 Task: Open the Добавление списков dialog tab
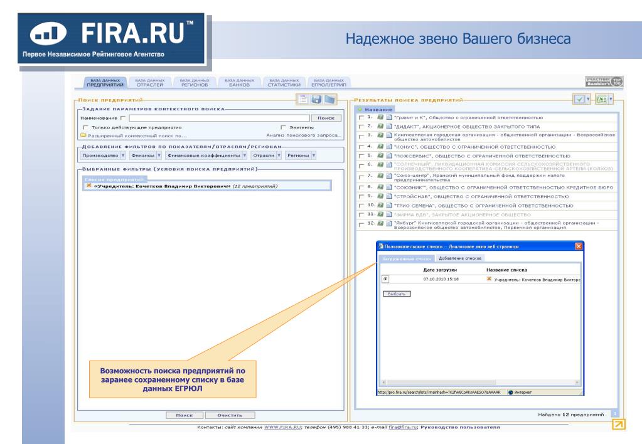(x=460, y=258)
